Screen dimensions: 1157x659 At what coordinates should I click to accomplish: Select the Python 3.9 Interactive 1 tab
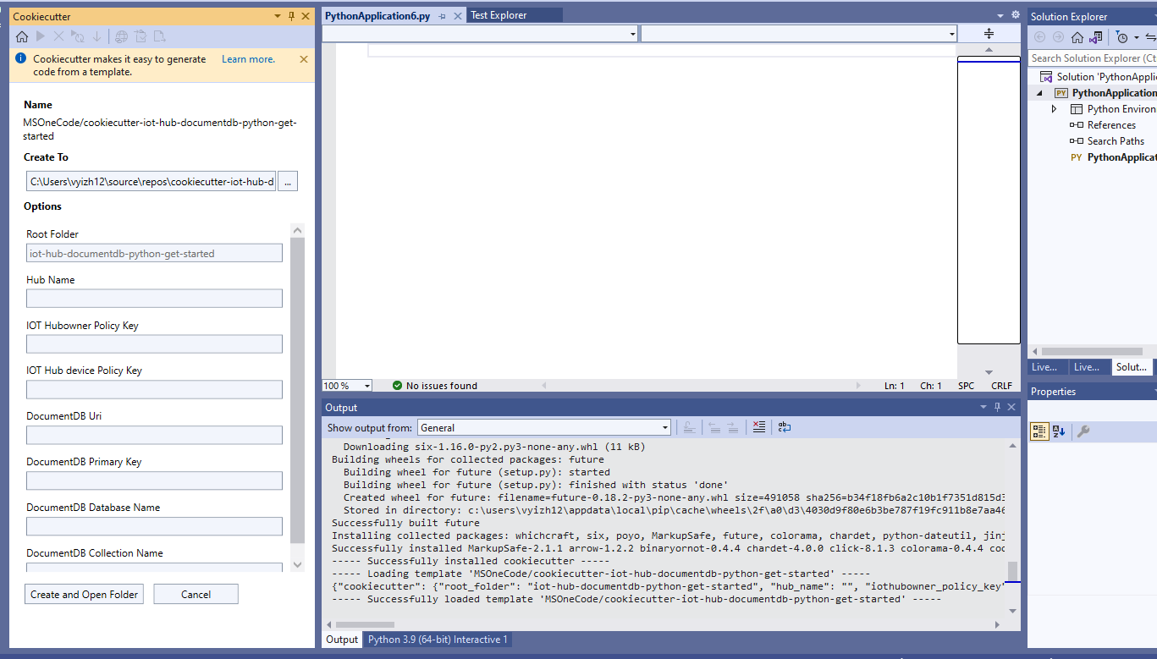click(x=437, y=640)
